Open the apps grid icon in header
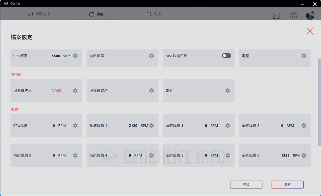The image size is (321, 196). coord(276,16)
